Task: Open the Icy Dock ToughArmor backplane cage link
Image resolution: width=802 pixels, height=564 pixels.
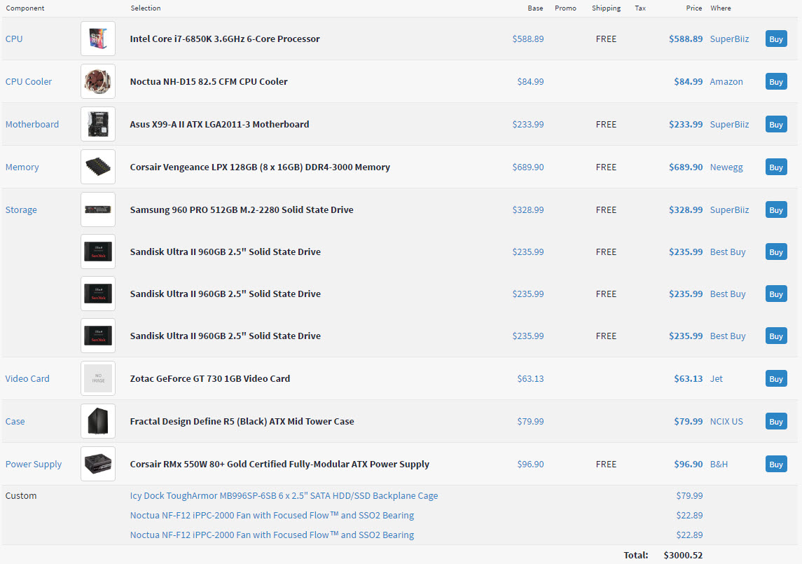Action: (x=284, y=496)
